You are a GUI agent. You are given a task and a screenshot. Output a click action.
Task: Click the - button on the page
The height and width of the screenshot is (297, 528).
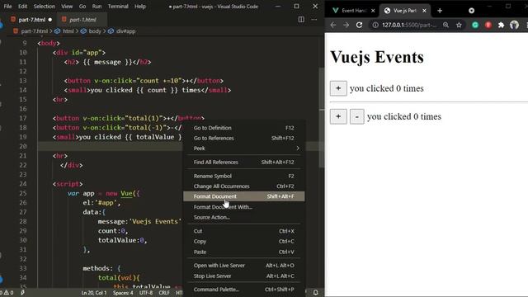click(357, 116)
